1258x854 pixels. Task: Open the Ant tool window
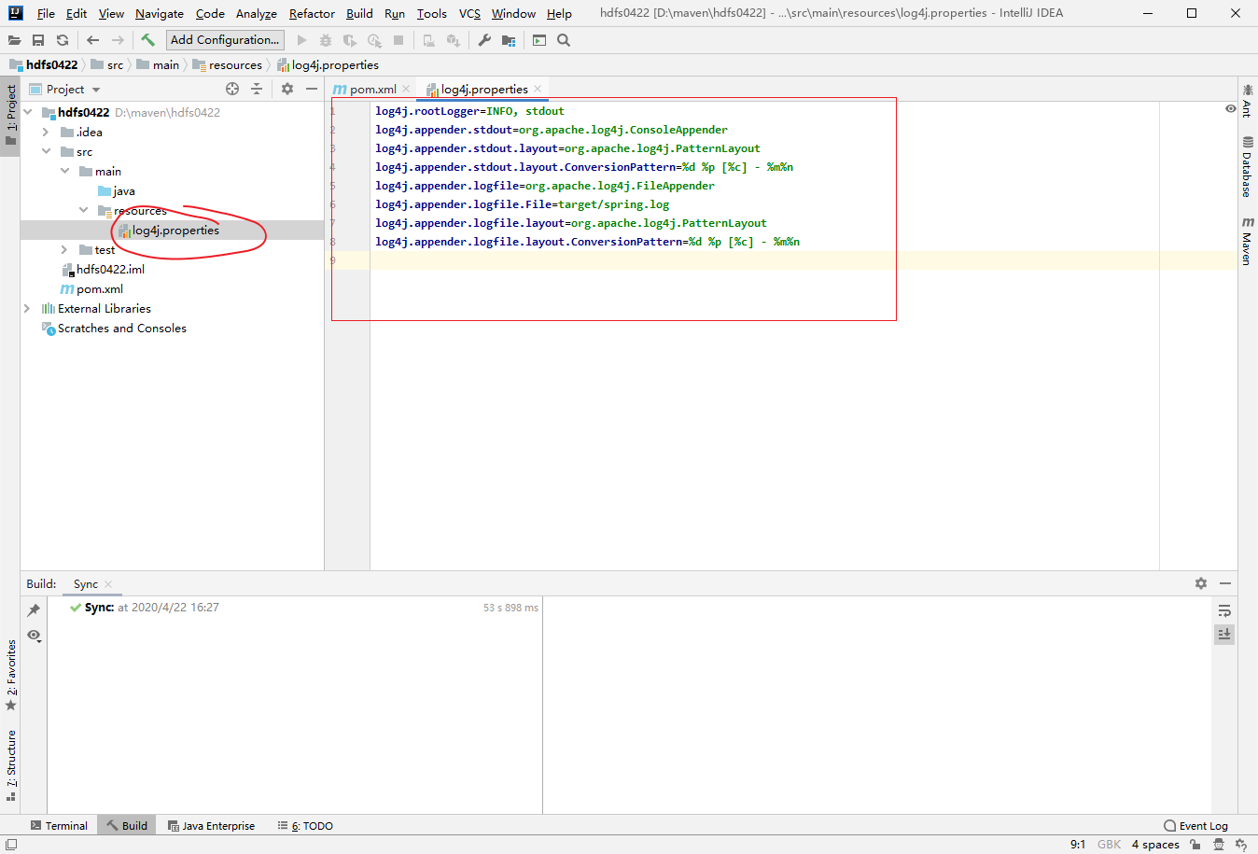tap(1248, 101)
